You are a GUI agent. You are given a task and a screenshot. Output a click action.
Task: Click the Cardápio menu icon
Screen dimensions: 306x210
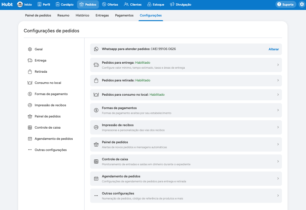58,4
